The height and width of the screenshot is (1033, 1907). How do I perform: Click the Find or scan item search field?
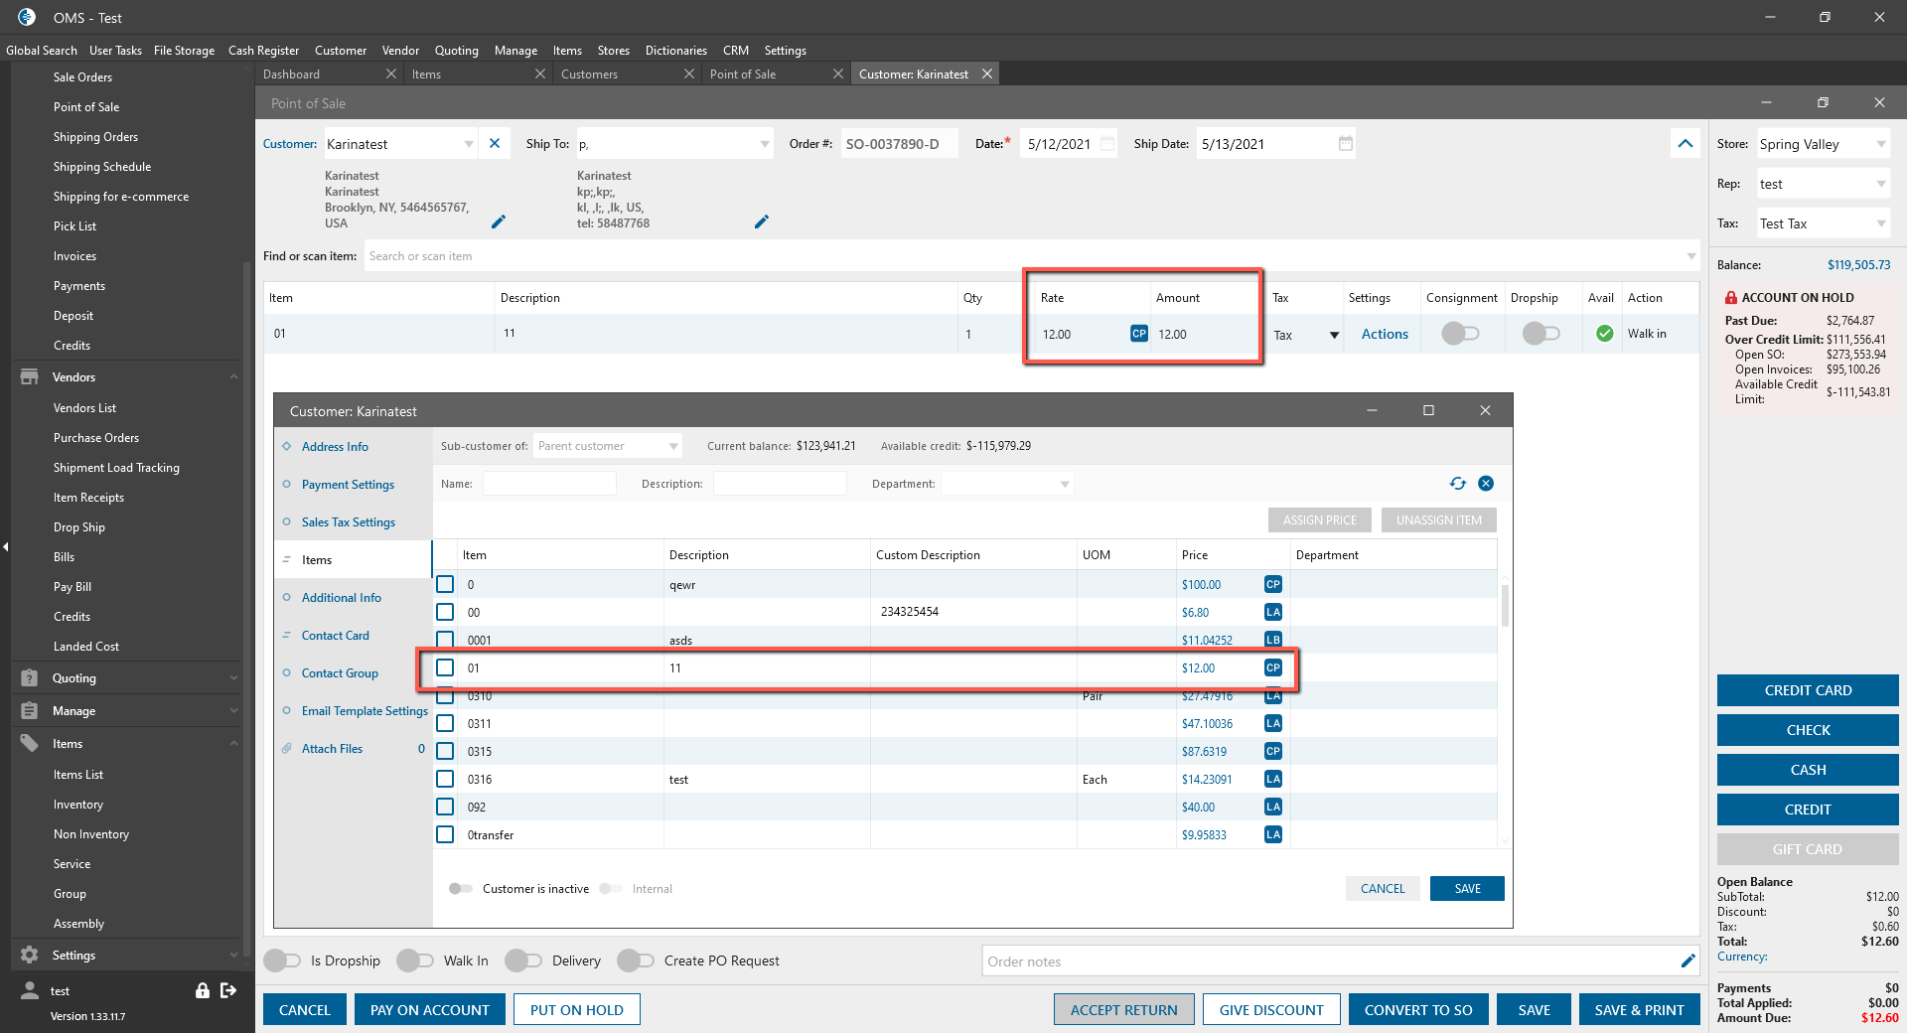[x=1023, y=256]
